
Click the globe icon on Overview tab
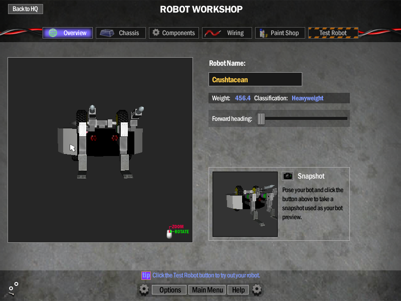[53, 33]
